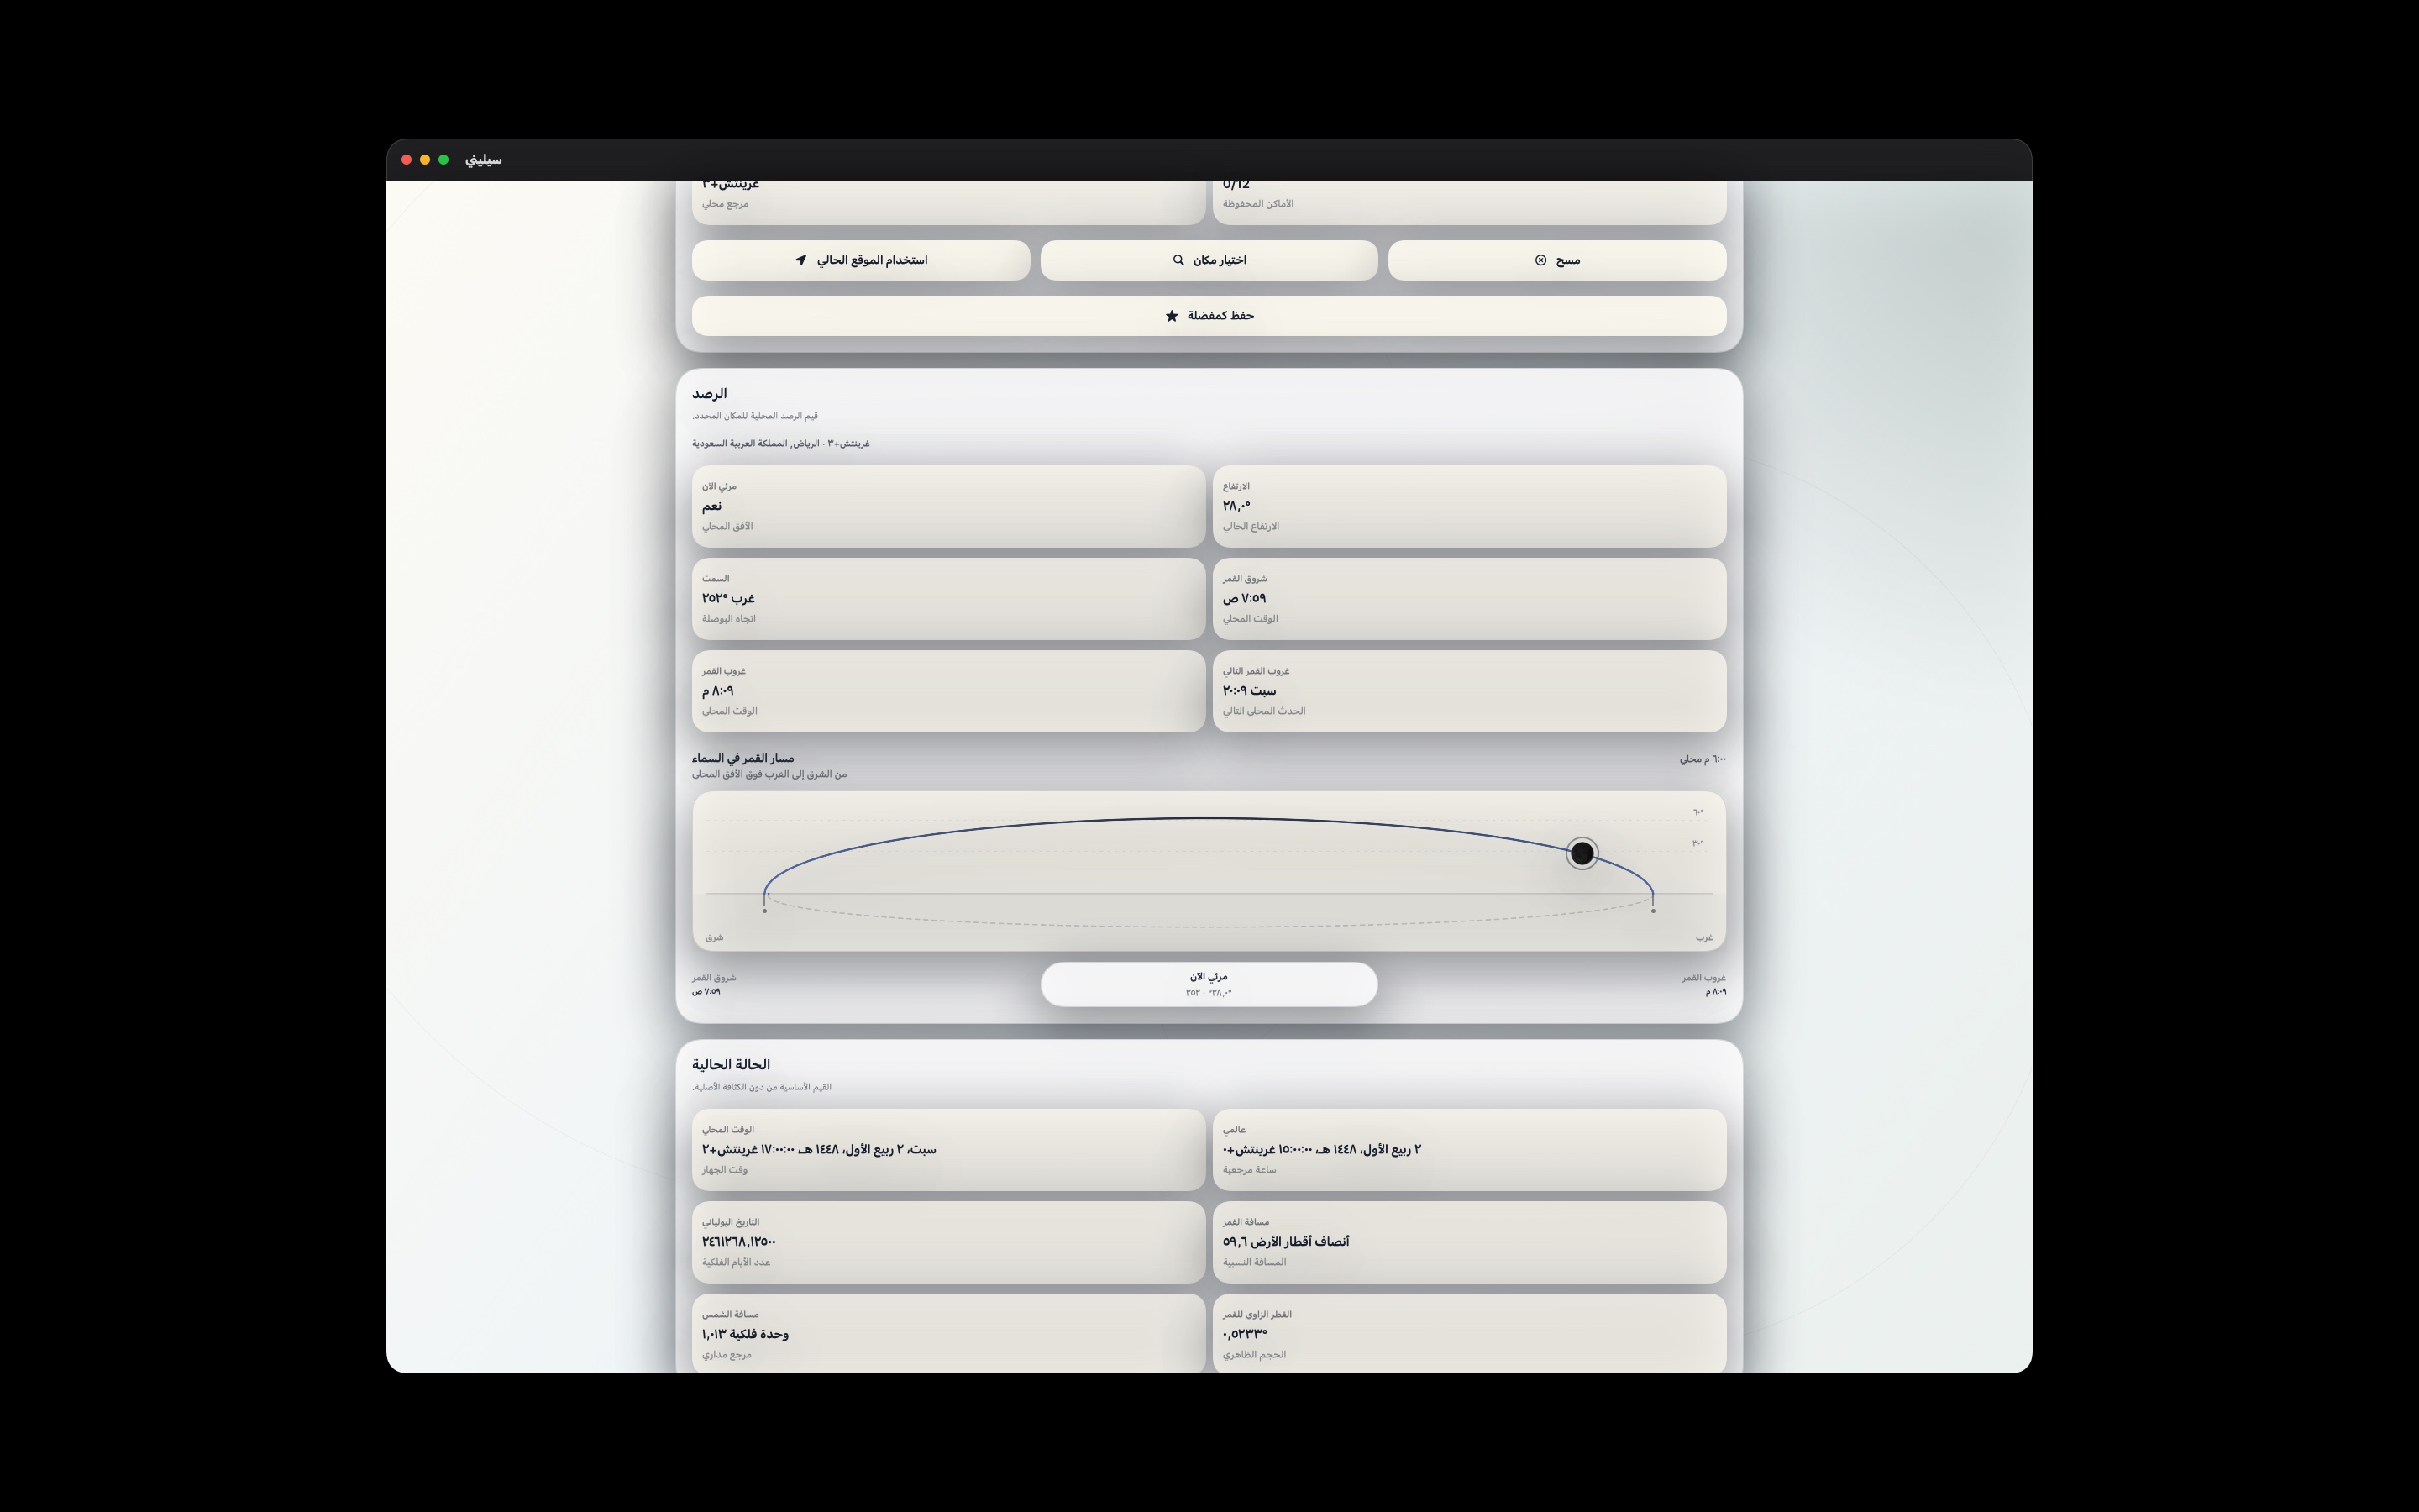The image size is (2419, 1512).
Task: Select the شروق القمر card showing ٧:٥٩ ص
Action: click(1469, 598)
